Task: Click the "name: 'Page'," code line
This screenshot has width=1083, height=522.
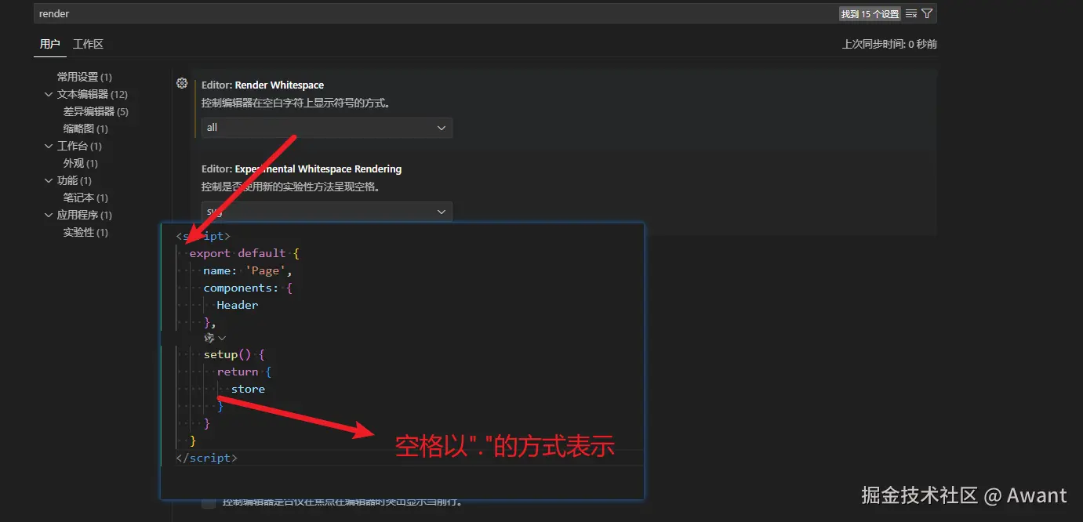Action: click(248, 270)
